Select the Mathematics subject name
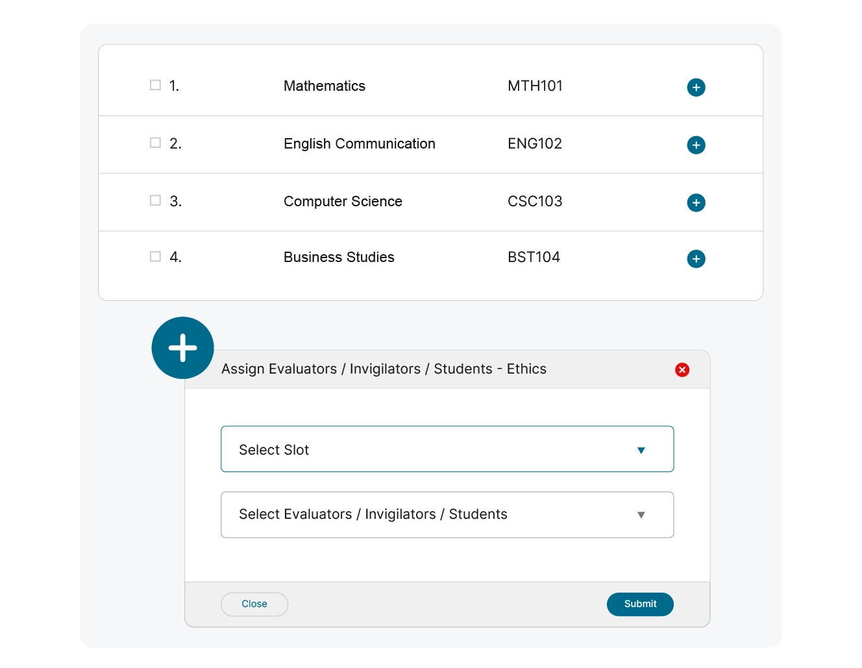This screenshot has width=862, height=668. 324,86
